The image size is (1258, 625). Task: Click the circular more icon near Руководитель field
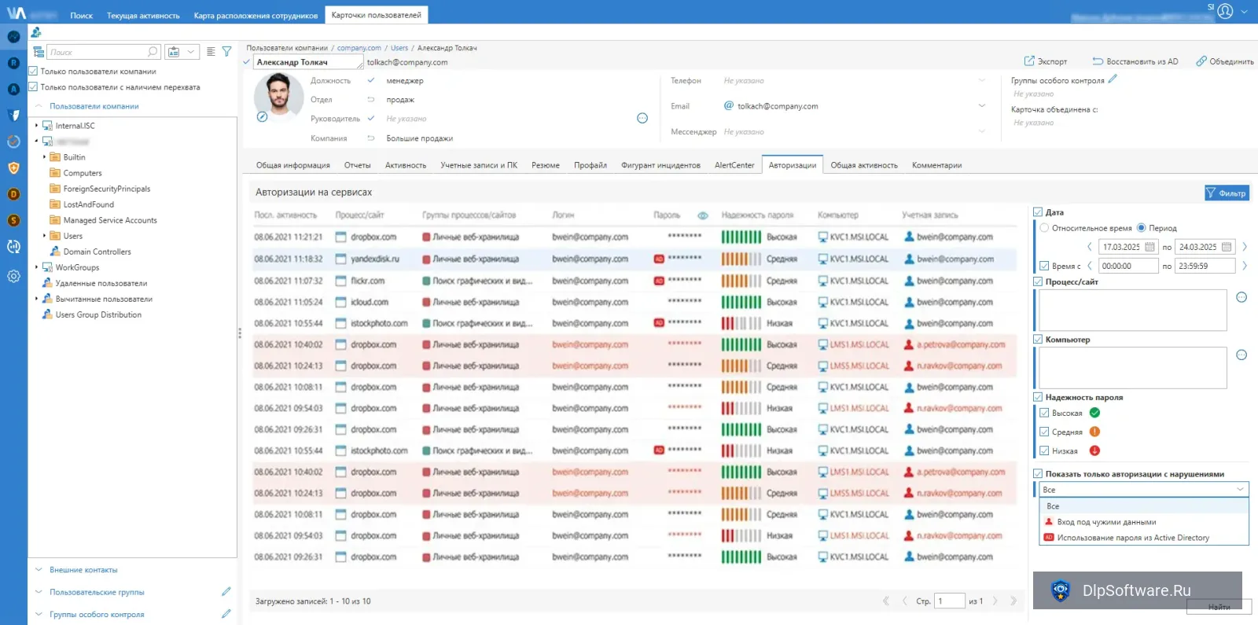(x=642, y=118)
